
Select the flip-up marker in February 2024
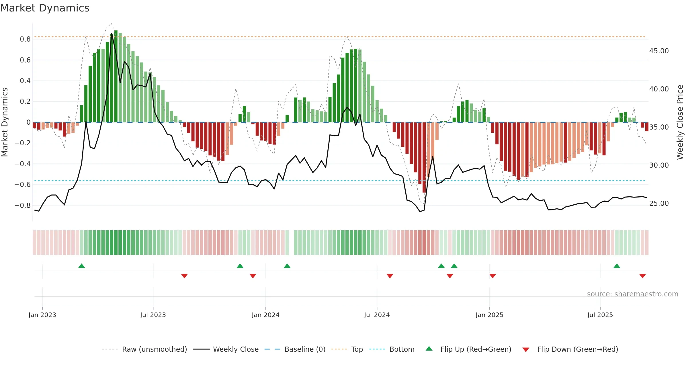click(287, 266)
